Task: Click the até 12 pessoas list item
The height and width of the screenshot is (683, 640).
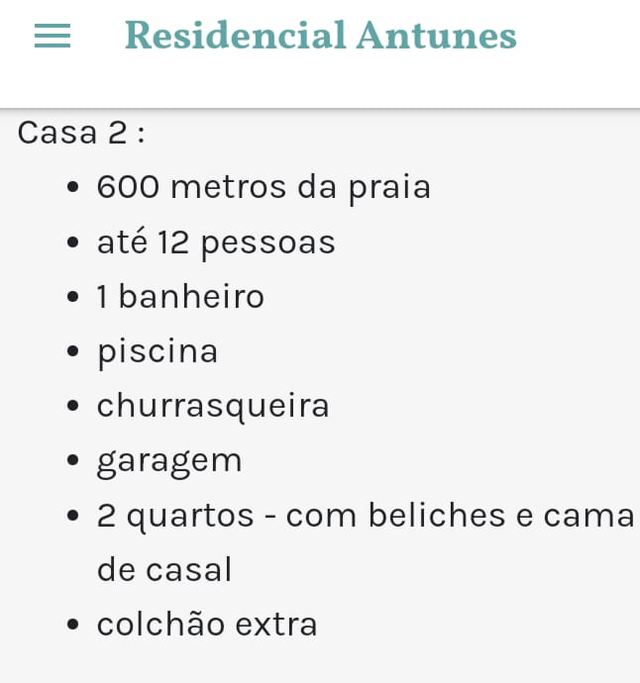Action: [x=216, y=243]
